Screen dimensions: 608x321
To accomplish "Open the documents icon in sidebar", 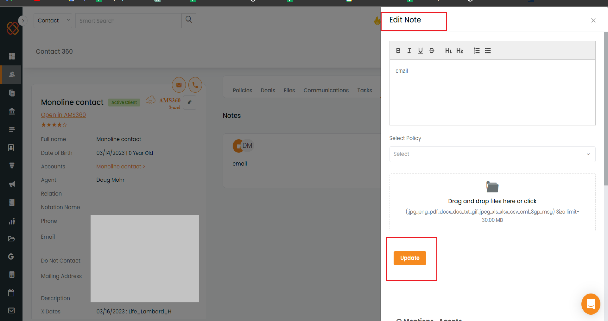I will pyautogui.click(x=12, y=93).
